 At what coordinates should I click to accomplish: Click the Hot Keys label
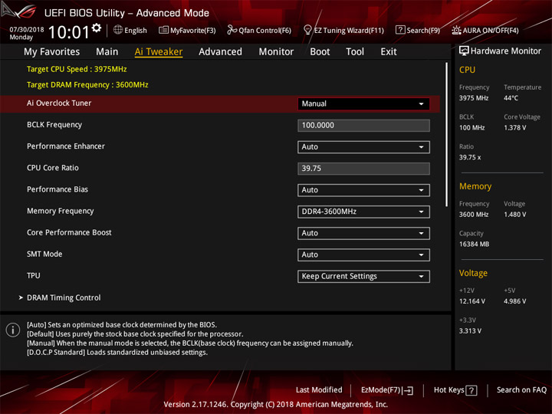tap(449, 389)
